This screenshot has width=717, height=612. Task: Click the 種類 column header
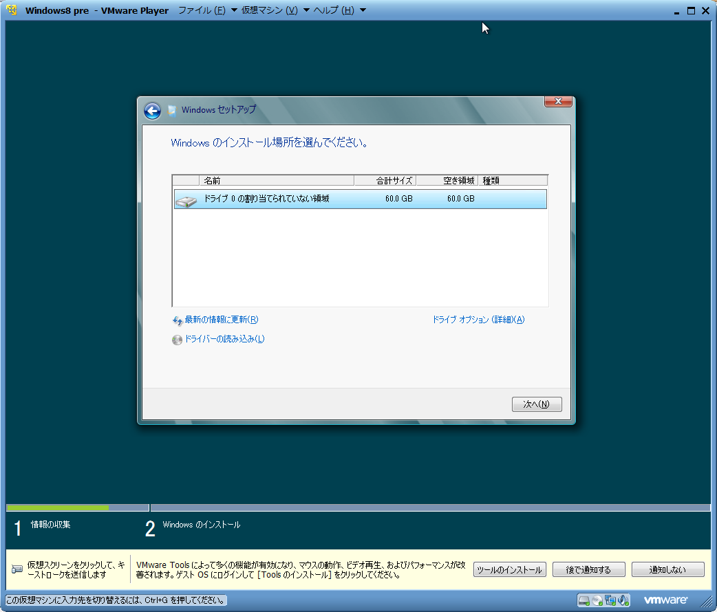[x=513, y=181]
